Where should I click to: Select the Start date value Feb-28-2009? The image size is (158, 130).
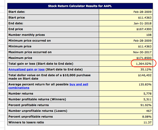(142, 12)
